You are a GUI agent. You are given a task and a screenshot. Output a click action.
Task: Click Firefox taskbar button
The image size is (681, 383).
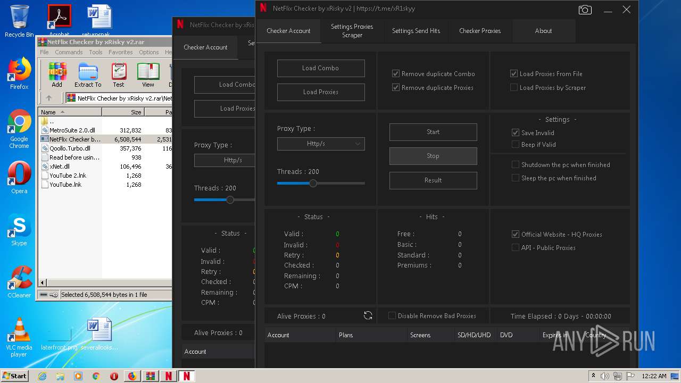(132, 376)
